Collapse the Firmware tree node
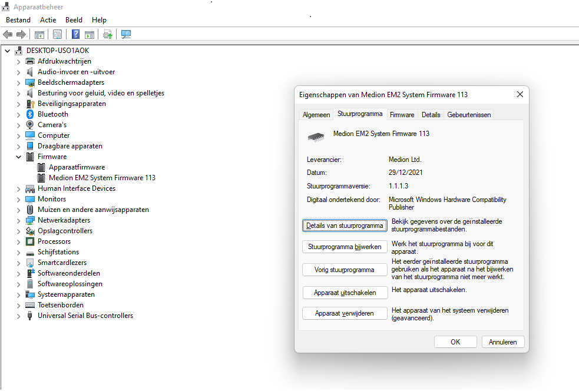579x391 pixels. coord(19,157)
